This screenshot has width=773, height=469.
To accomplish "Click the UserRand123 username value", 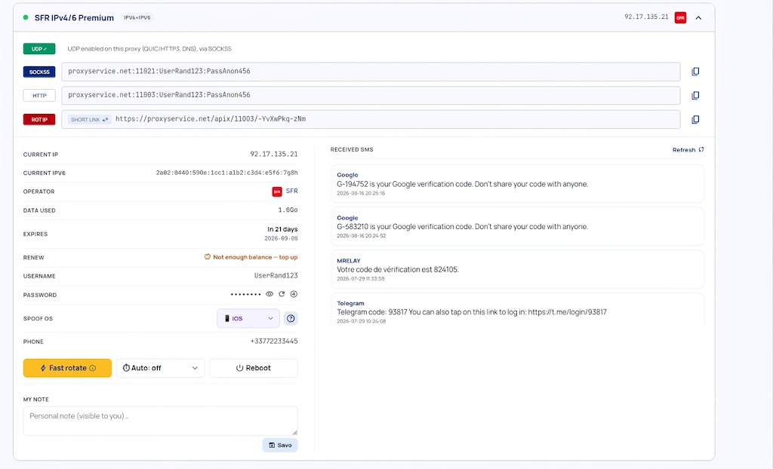I will [x=276, y=275].
